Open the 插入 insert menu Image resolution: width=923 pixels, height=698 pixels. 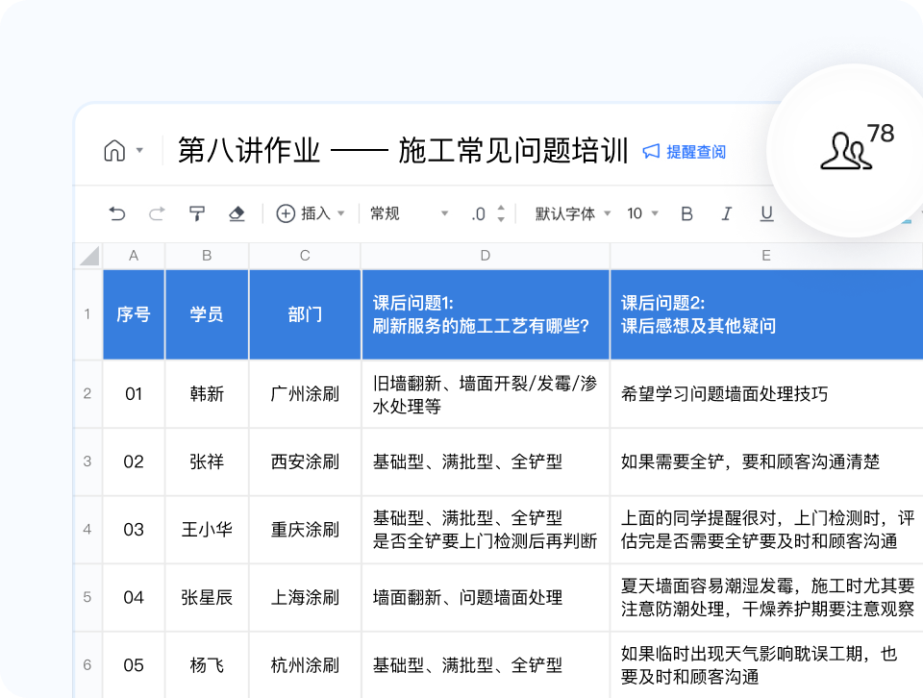tap(310, 213)
